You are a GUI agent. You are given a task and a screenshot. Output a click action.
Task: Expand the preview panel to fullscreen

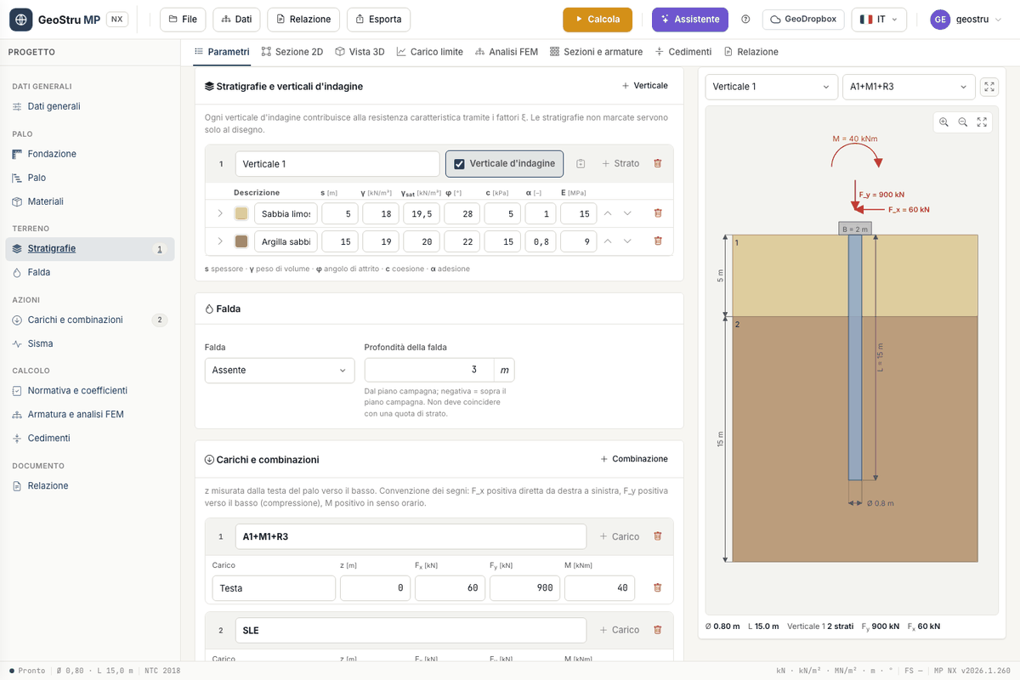coord(989,87)
